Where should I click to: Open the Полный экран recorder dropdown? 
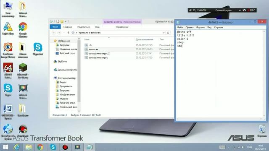click(x=240, y=10)
